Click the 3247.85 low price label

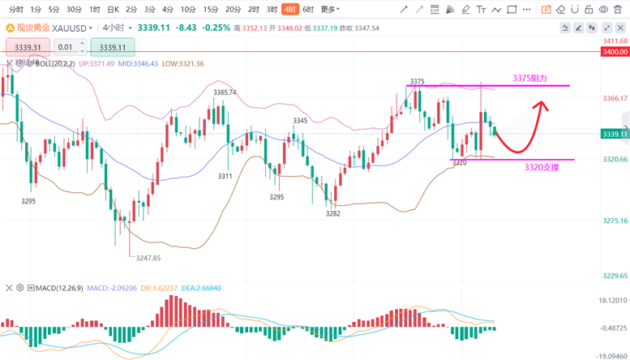pos(148,258)
